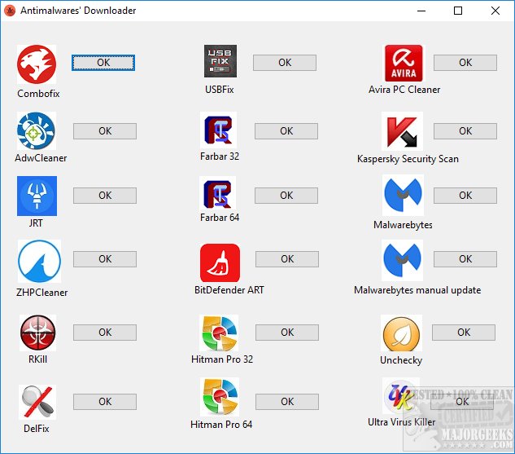This screenshot has height=454, width=515.
Task: Click OK beside DelFix
Action: point(105,402)
